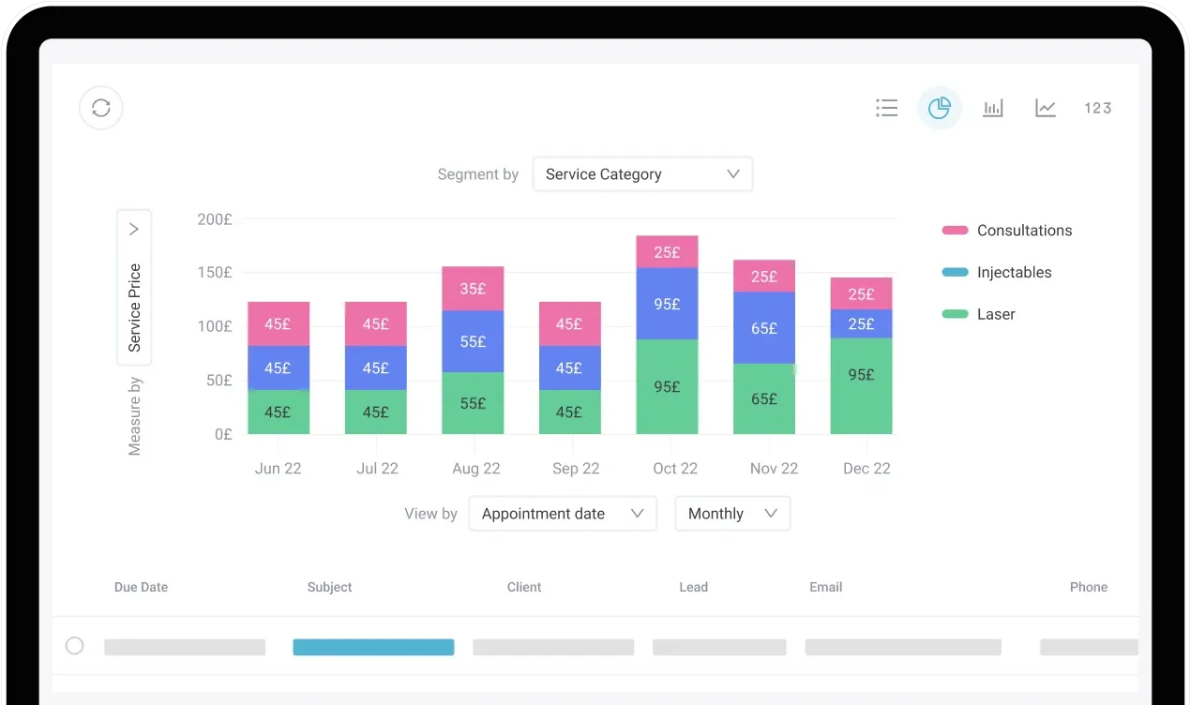The width and height of the screenshot is (1190, 705).
Task: Select the 123 numeric view
Action: (1097, 108)
